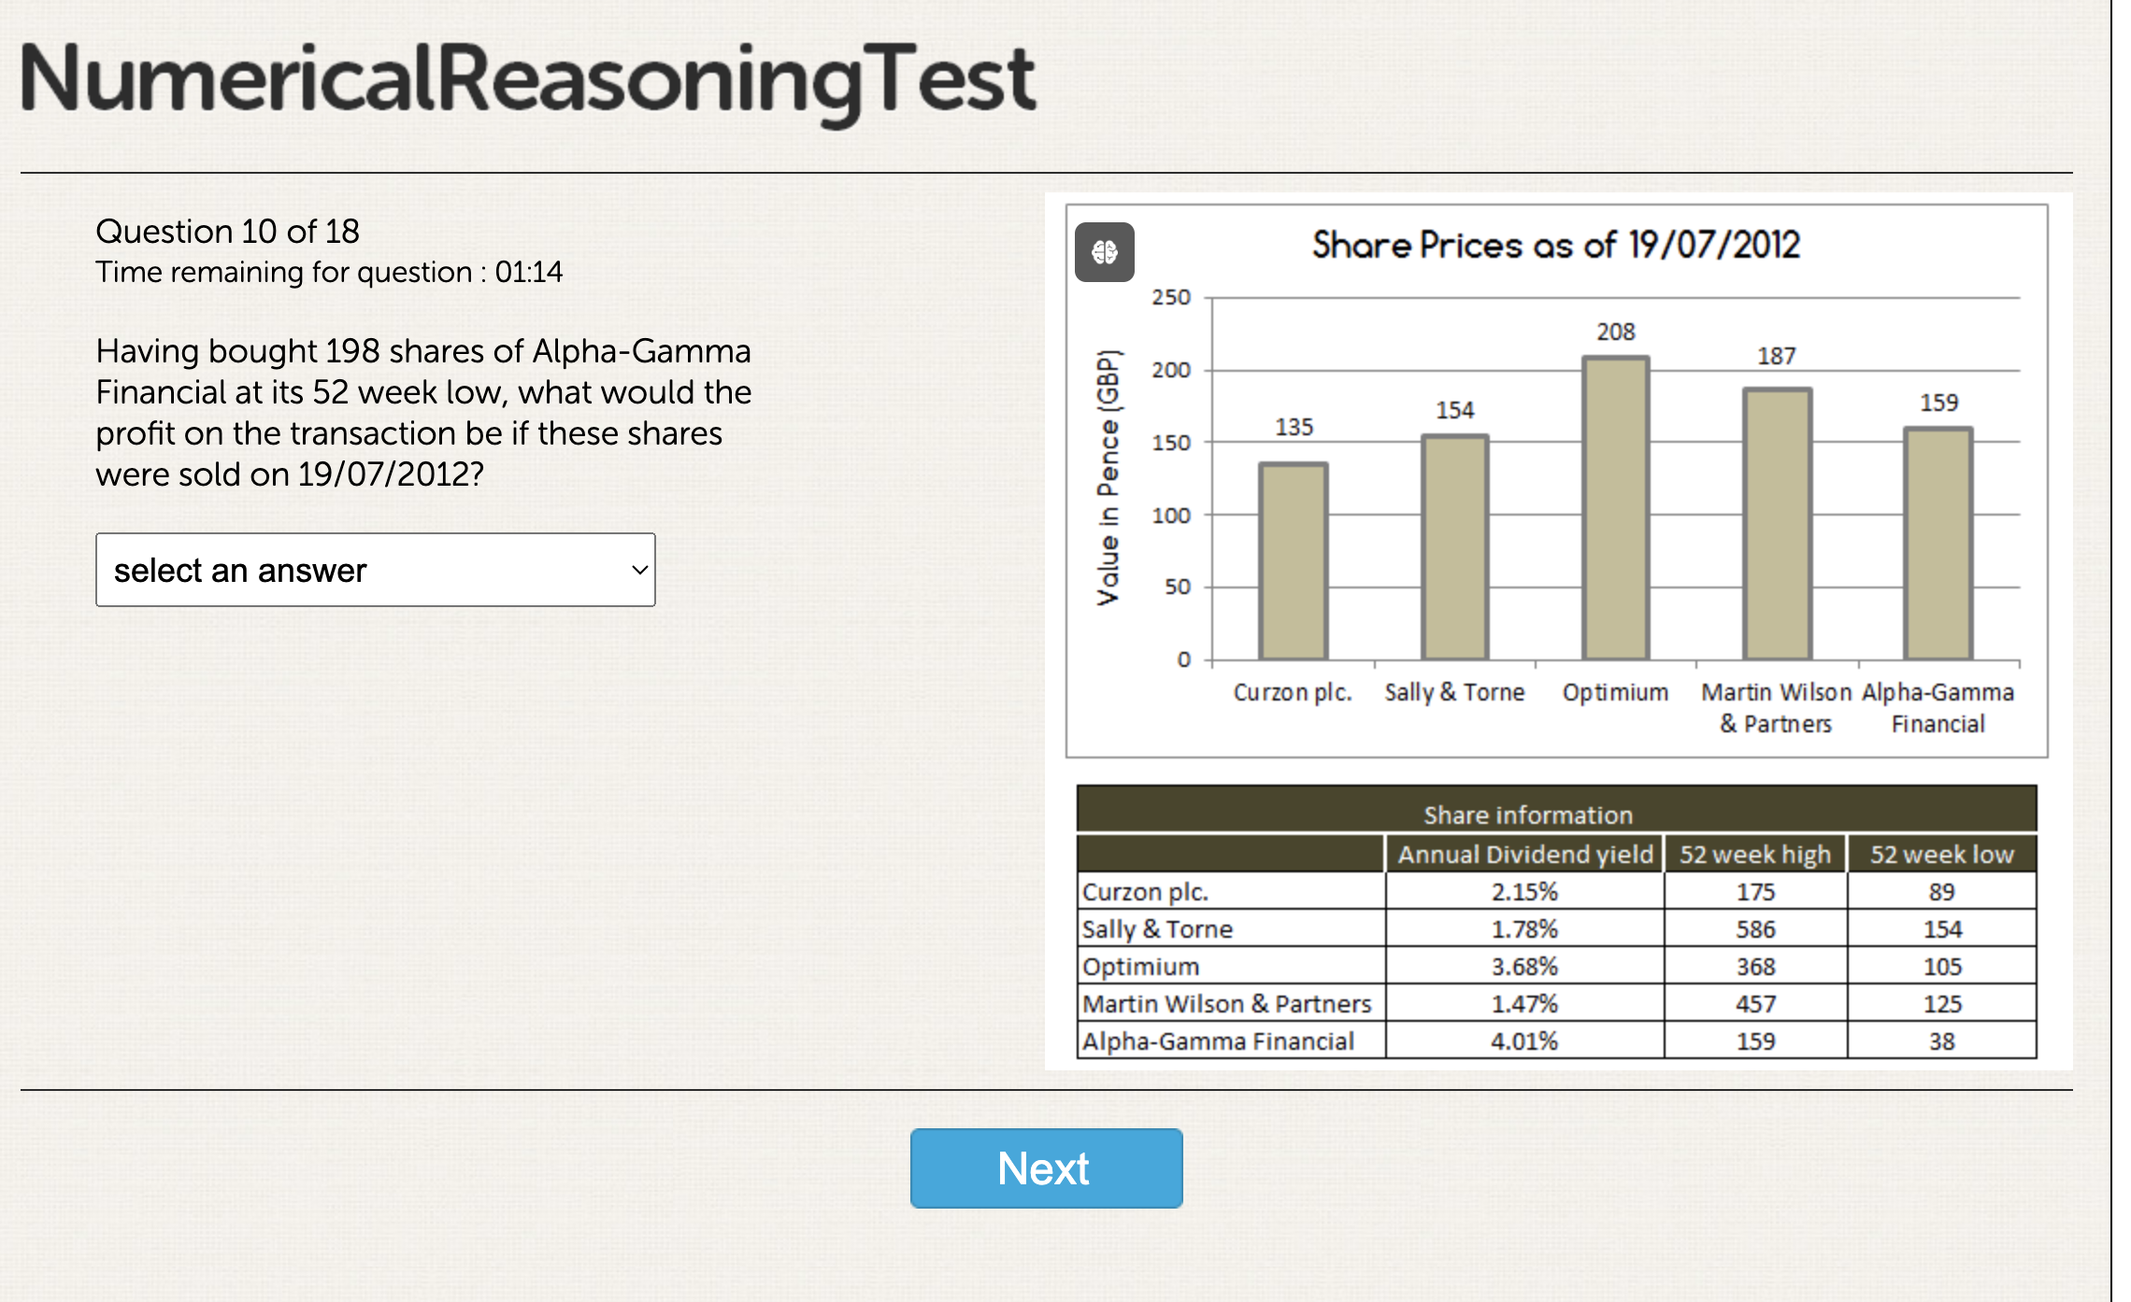Screen dimensions: 2131x1302
Task: Click the 586 cell in 52 week high
Action: (x=1755, y=929)
